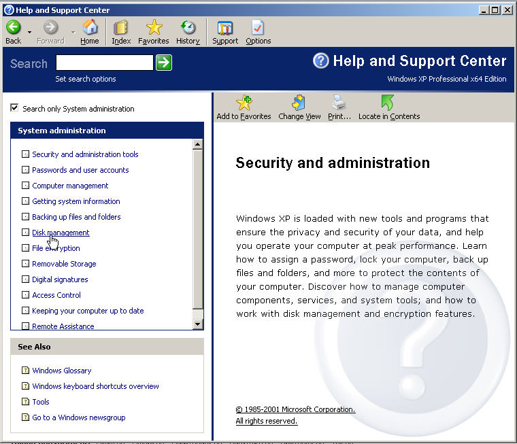517x444 pixels.
Task: Open Windows Glossary link
Action: (62, 371)
